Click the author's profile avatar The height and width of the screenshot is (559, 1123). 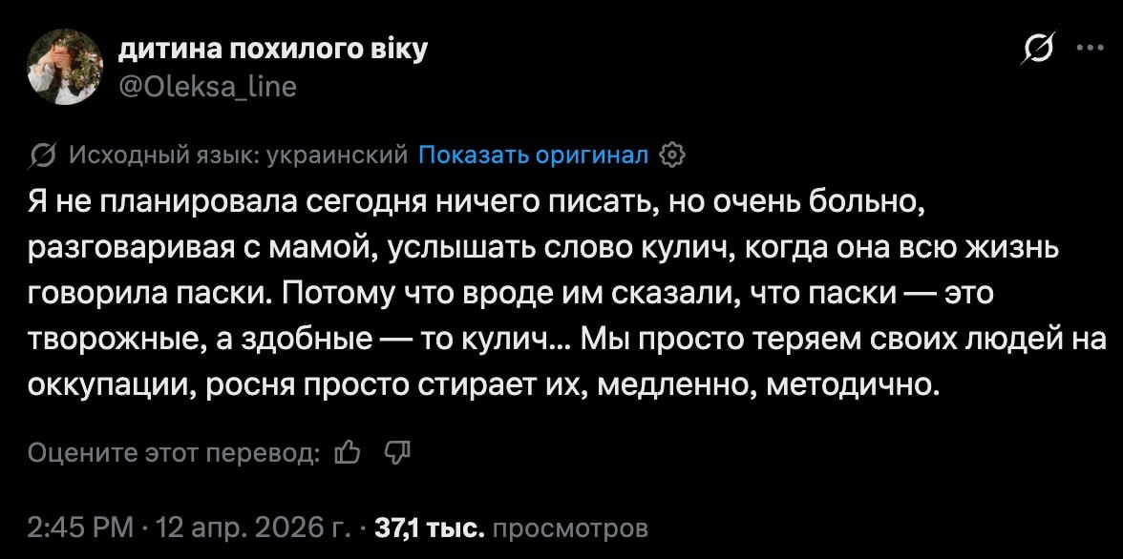pos(65,66)
